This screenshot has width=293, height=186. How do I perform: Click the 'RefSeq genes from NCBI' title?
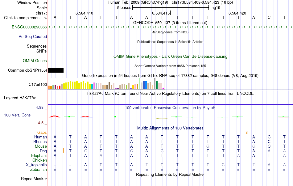(171, 32)
